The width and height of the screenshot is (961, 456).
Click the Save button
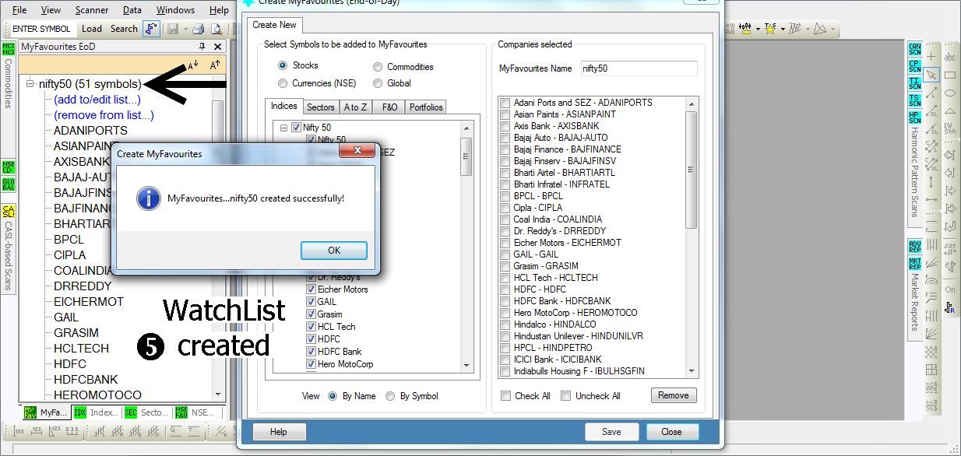click(x=611, y=432)
